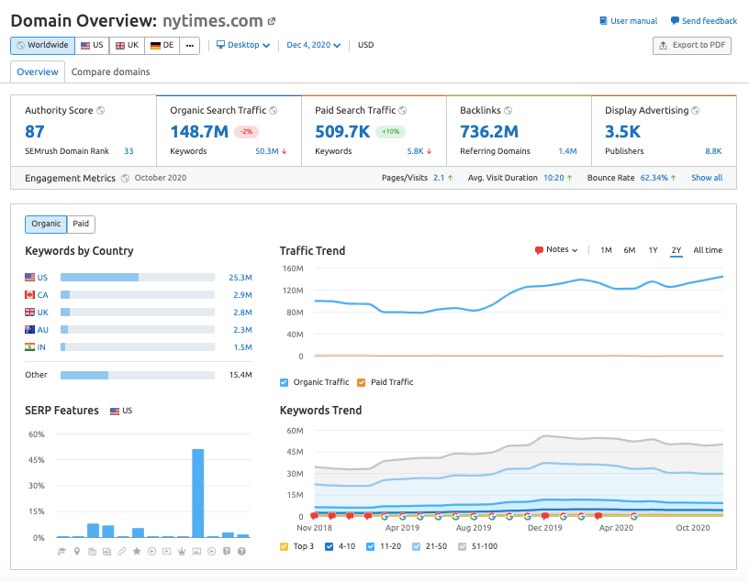The width and height of the screenshot is (749, 582).
Task: Click the US flag in SERP Features header
Action: (115, 412)
